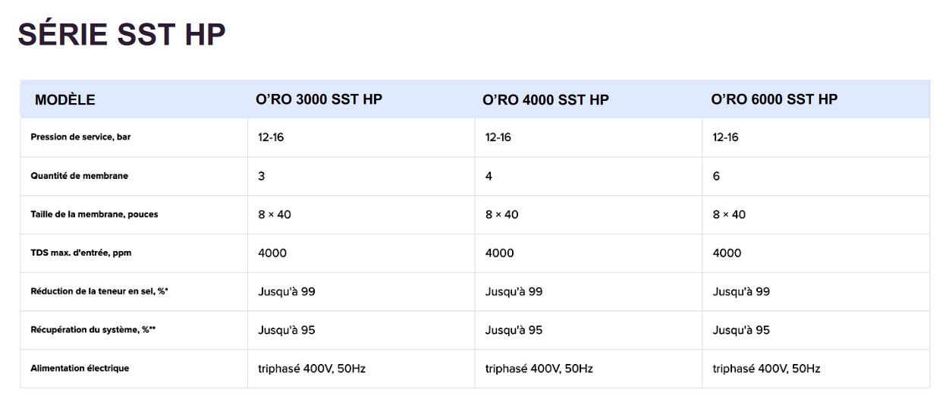Click membrane quantity 4 for O'RO 4000
Viewport: 949px width, 408px height.
[489, 176]
